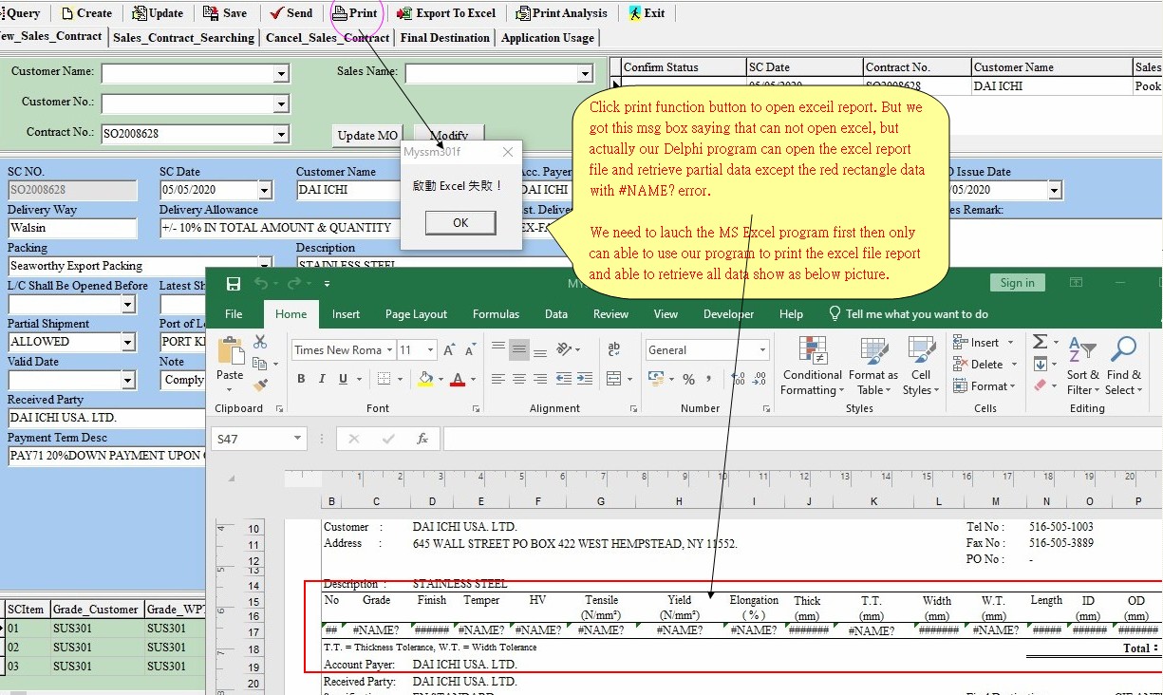The height and width of the screenshot is (695, 1163).
Task: Click the Excel Sign in button
Action: point(1017,283)
